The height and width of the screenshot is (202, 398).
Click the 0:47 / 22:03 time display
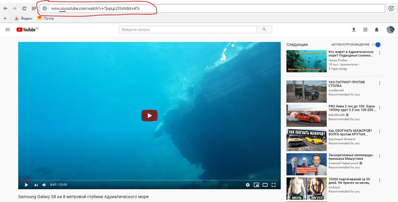pyautogui.click(x=58, y=185)
